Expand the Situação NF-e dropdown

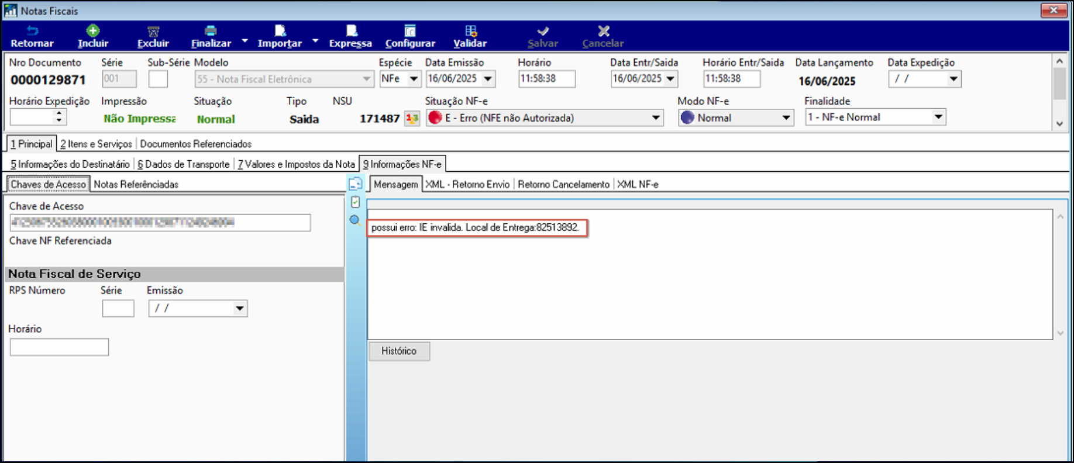[656, 118]
